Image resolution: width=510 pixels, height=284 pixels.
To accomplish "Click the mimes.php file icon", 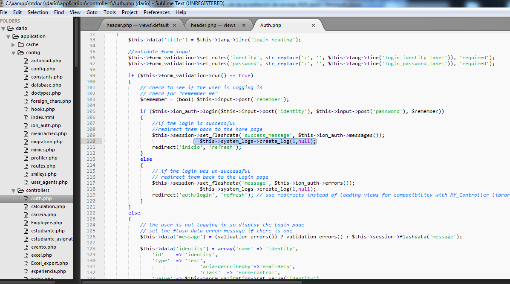I will tap(26, 150).
